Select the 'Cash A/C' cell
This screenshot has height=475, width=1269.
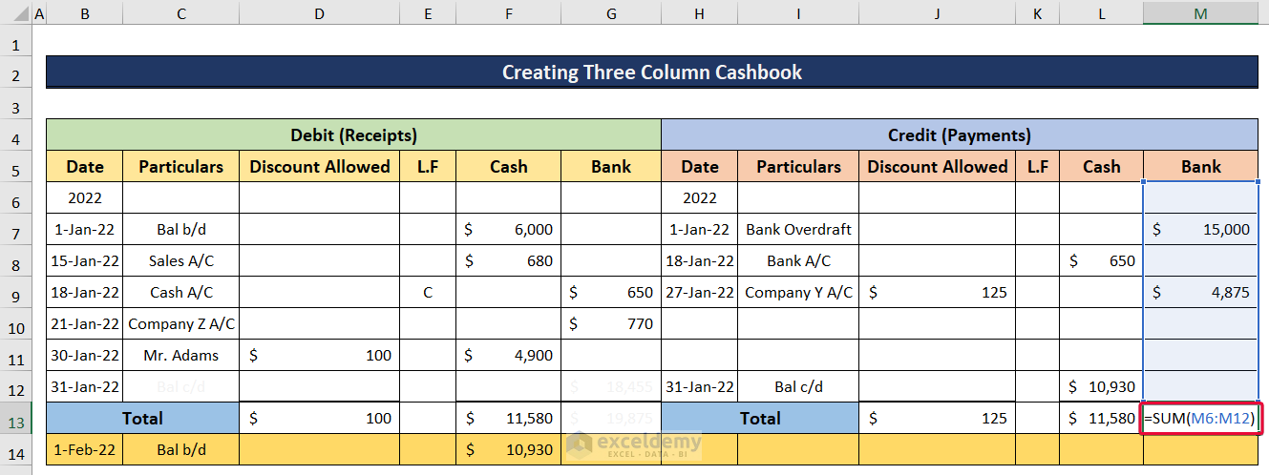coord(180,292)
